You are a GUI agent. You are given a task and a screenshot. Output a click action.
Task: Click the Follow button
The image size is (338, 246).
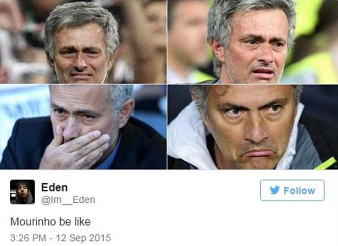click(292, 190)
